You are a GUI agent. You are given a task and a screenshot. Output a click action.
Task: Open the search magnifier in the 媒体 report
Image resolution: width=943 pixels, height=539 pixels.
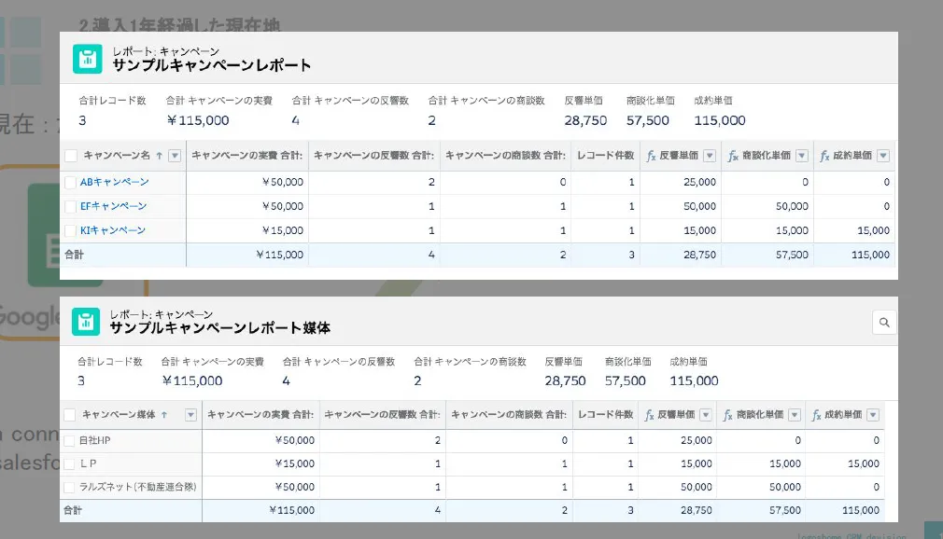pyautogui.click(x=884, y=322)
